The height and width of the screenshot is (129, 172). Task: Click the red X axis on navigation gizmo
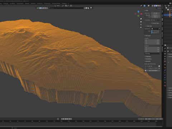pyautogui.click(x=141, y=14)
